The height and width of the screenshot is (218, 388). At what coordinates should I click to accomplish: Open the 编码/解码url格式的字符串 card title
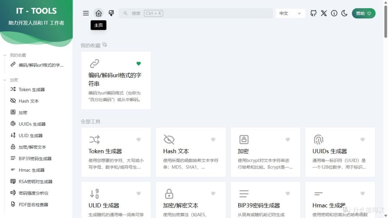(115, 79)
